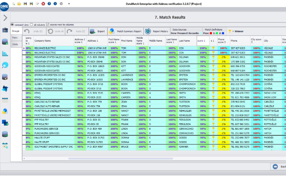Viewport: 286px width, 176px height.
Task: Select the all columns radio button
Action: click(32, 25)
